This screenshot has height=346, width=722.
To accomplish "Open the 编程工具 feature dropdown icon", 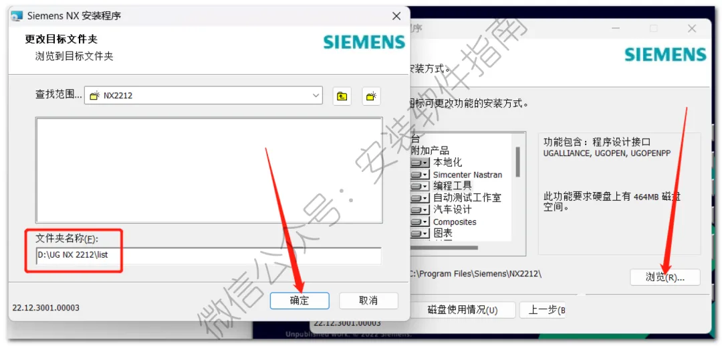I will 420,186.
